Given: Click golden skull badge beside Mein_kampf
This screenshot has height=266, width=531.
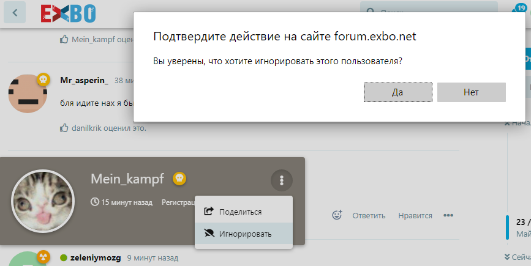Looking at the screenshot, I should tap(179, 179).
